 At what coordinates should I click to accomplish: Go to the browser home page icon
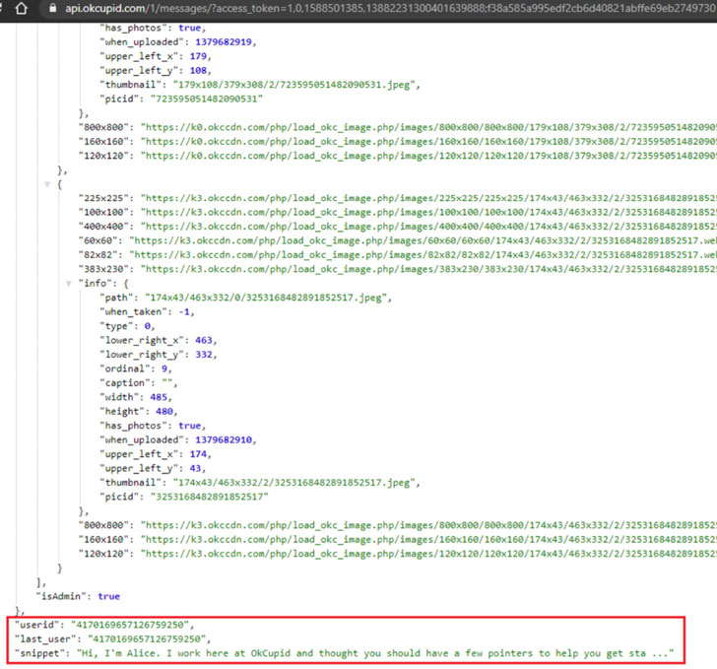(21, 8)
